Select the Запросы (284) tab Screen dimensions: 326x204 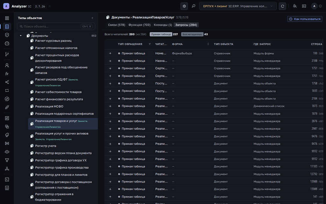(x=186, y=25)
